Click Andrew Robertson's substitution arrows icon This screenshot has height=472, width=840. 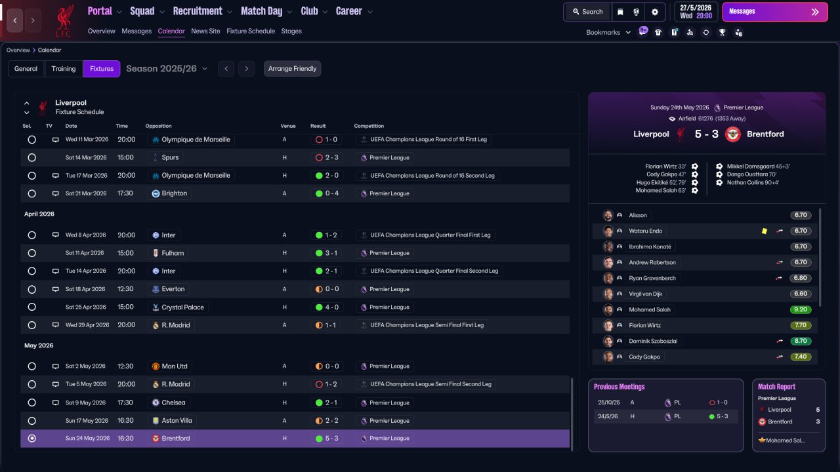tap(780, 262)
